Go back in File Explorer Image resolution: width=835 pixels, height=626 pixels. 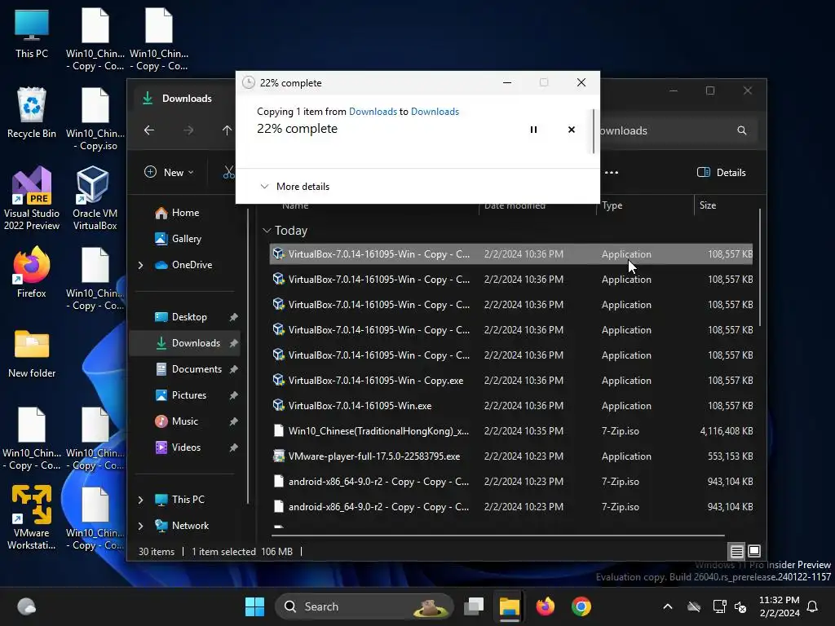149,130
